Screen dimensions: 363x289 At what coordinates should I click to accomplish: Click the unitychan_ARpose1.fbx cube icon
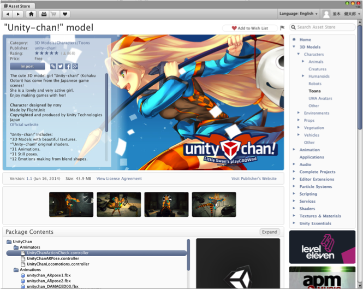point(23,275)
